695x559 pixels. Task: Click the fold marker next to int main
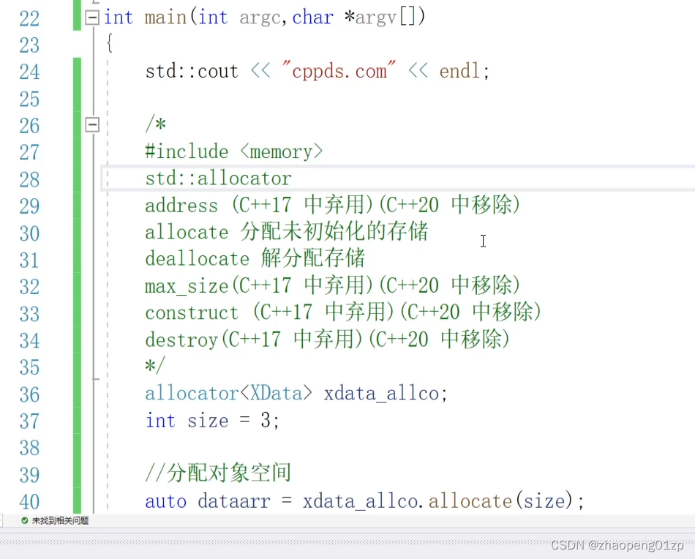91,16
